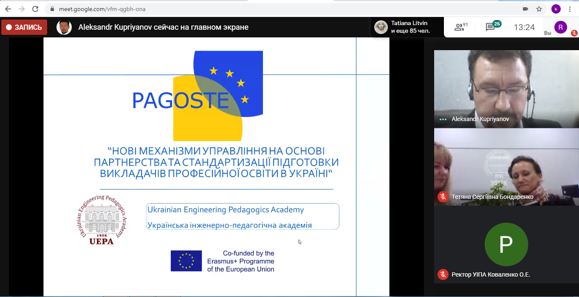This screenshot has width=579, height=297.
Task: Click the 13:24 clock display
Action: (524, 27)
